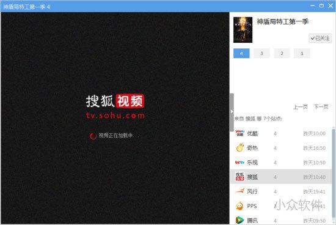Select episode 3 button
336x225 pixels.
[261, 53]
